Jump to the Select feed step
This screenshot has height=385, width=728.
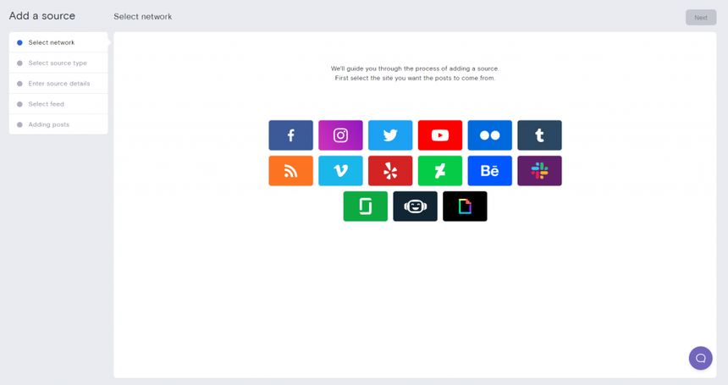click(47, 104)
